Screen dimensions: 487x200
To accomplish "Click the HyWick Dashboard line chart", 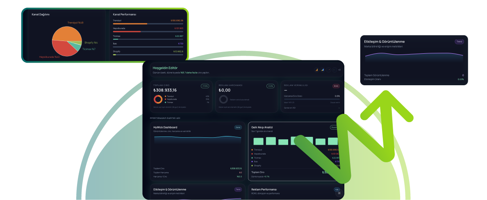I will [197, 139].
